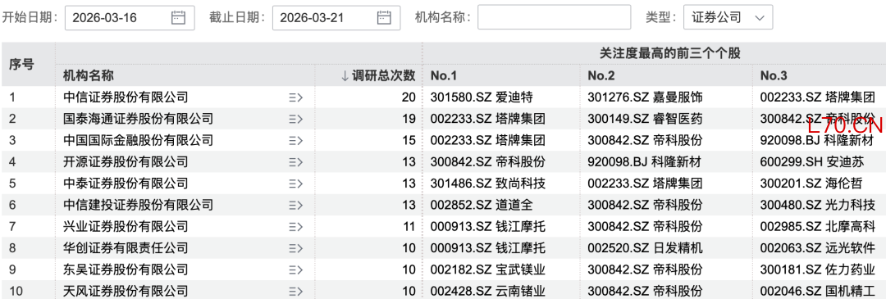Click stock 002520.SZ 日发精机

[x=646, y=249]
